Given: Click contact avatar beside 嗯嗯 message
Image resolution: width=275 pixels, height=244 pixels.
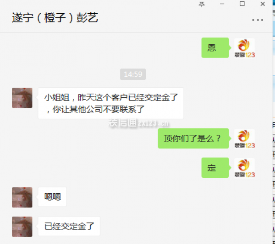Looking at the screenshot, I should pyautogui.click(x=22, y=197).
